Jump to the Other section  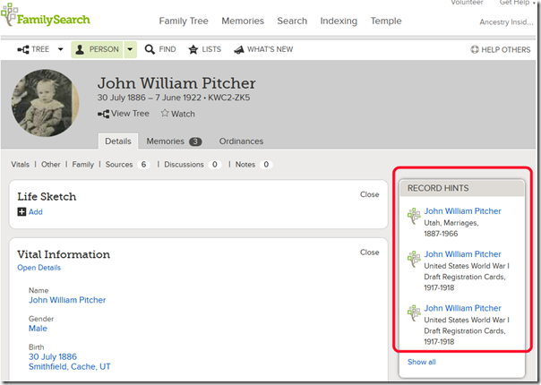tap(51, 165)
